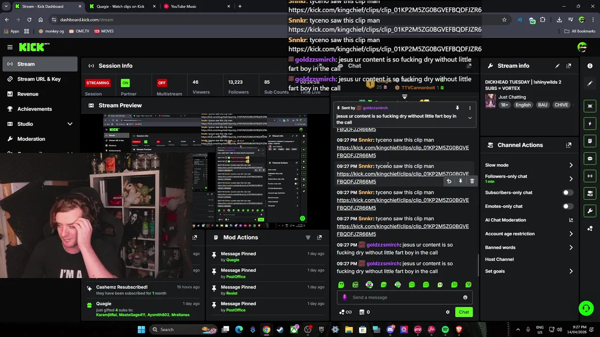Open Mod Actions filter icon

[308, 237]
